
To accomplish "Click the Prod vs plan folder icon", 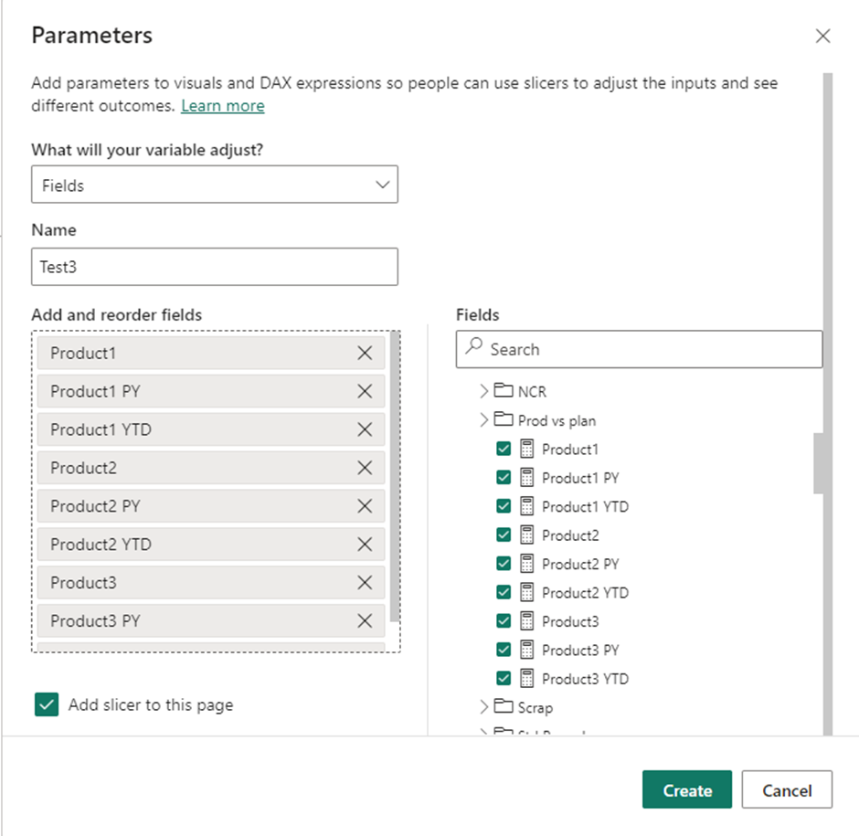I will 504,419.
